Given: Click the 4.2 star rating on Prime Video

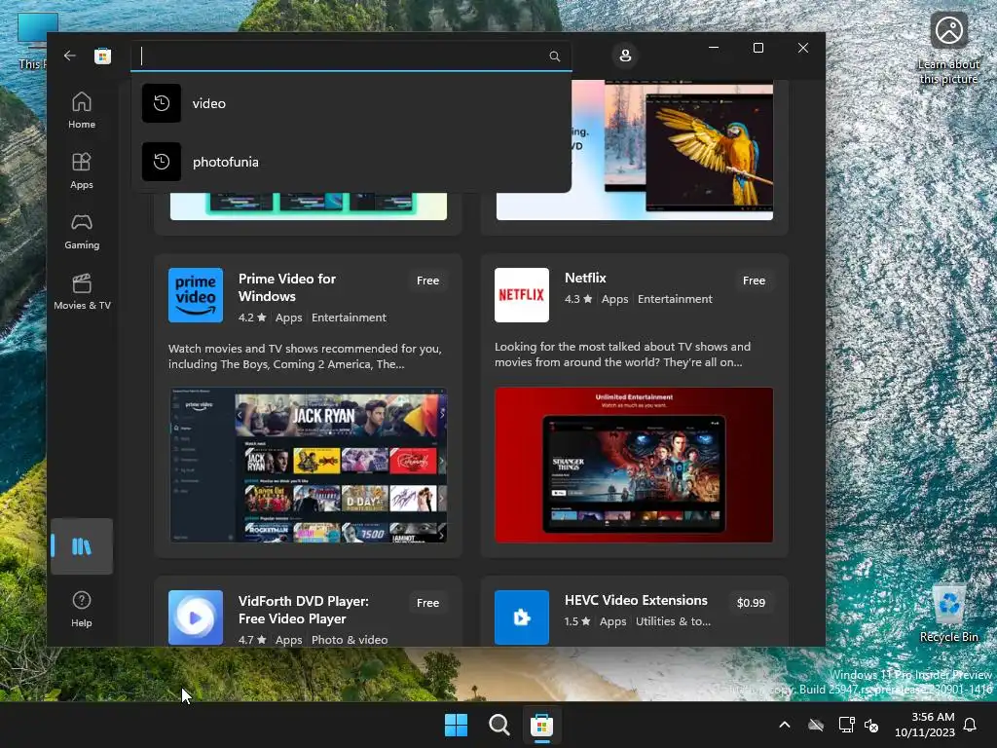Looking at the screenshot, I should click(x=252, y=318).
